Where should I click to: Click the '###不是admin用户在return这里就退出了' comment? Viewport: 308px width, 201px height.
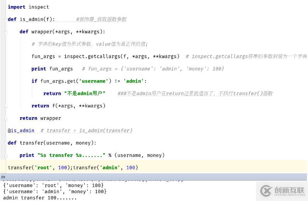coord(195,94)
